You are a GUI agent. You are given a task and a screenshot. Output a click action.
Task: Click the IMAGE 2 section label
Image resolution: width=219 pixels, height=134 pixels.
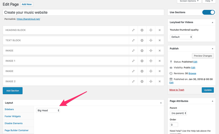click(11, 82)
